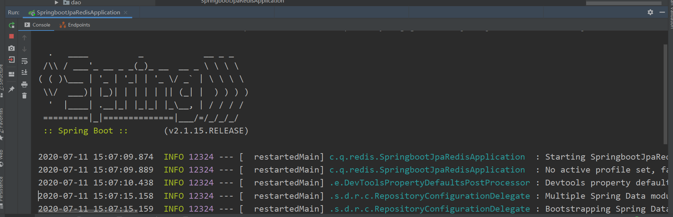Click c.q.redis.SpringbootJpaRedisApplication in the 15:07:09.889 log line
The image size is (673, 217).
tap(427, 170)
